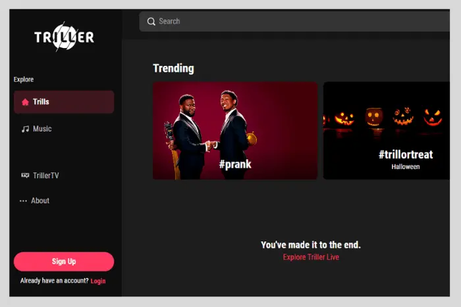
Task: Click the #prank hashtag label
Action: [x=235, y=164]
